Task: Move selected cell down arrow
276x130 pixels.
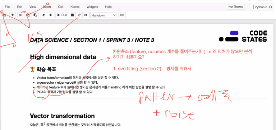Action: click(51, 15)
